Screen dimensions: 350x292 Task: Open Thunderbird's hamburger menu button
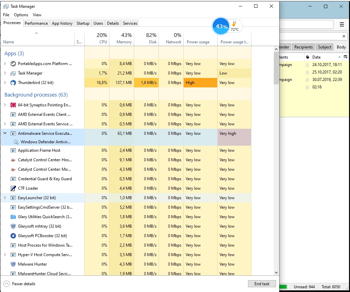342,24
